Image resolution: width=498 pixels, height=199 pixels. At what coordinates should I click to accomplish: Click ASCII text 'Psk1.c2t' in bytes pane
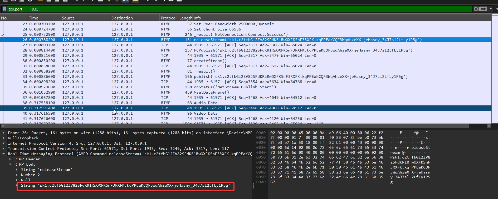tap(400, 157)
